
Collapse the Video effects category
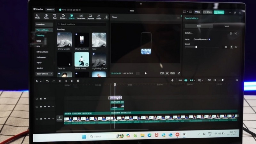[51, 30]
